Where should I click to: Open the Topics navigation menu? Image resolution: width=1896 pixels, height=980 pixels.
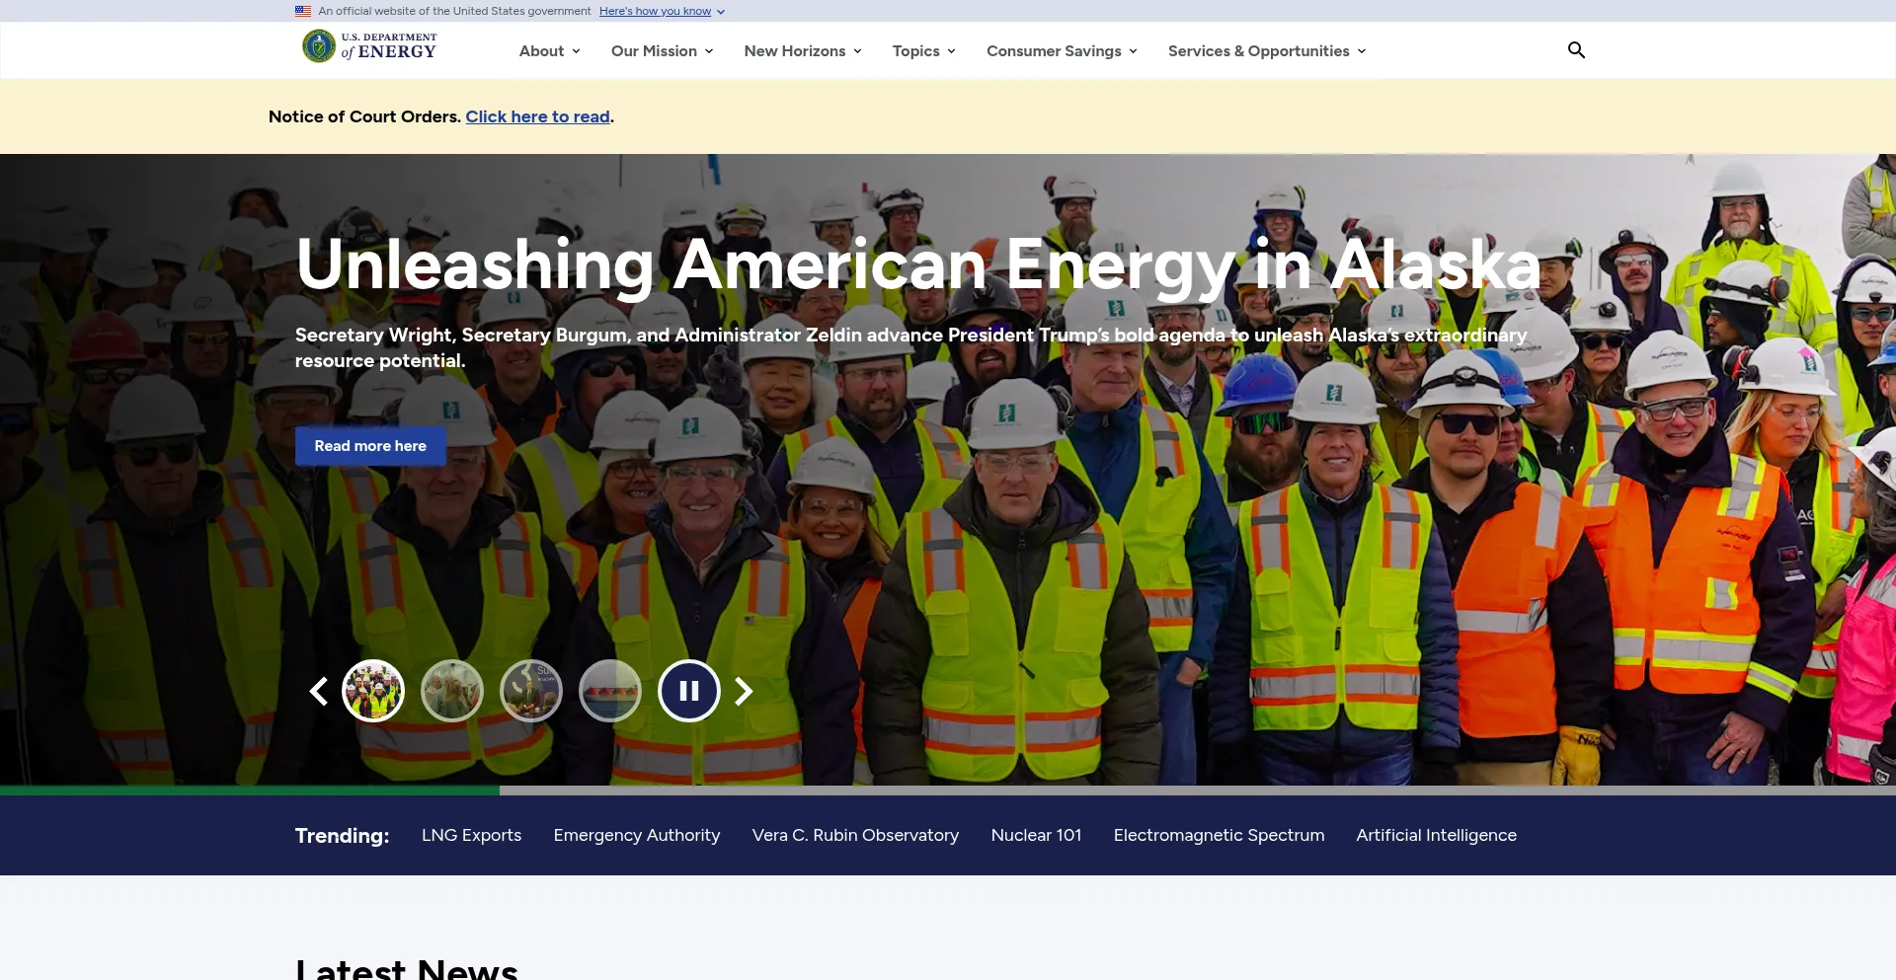tap(923, 51)
